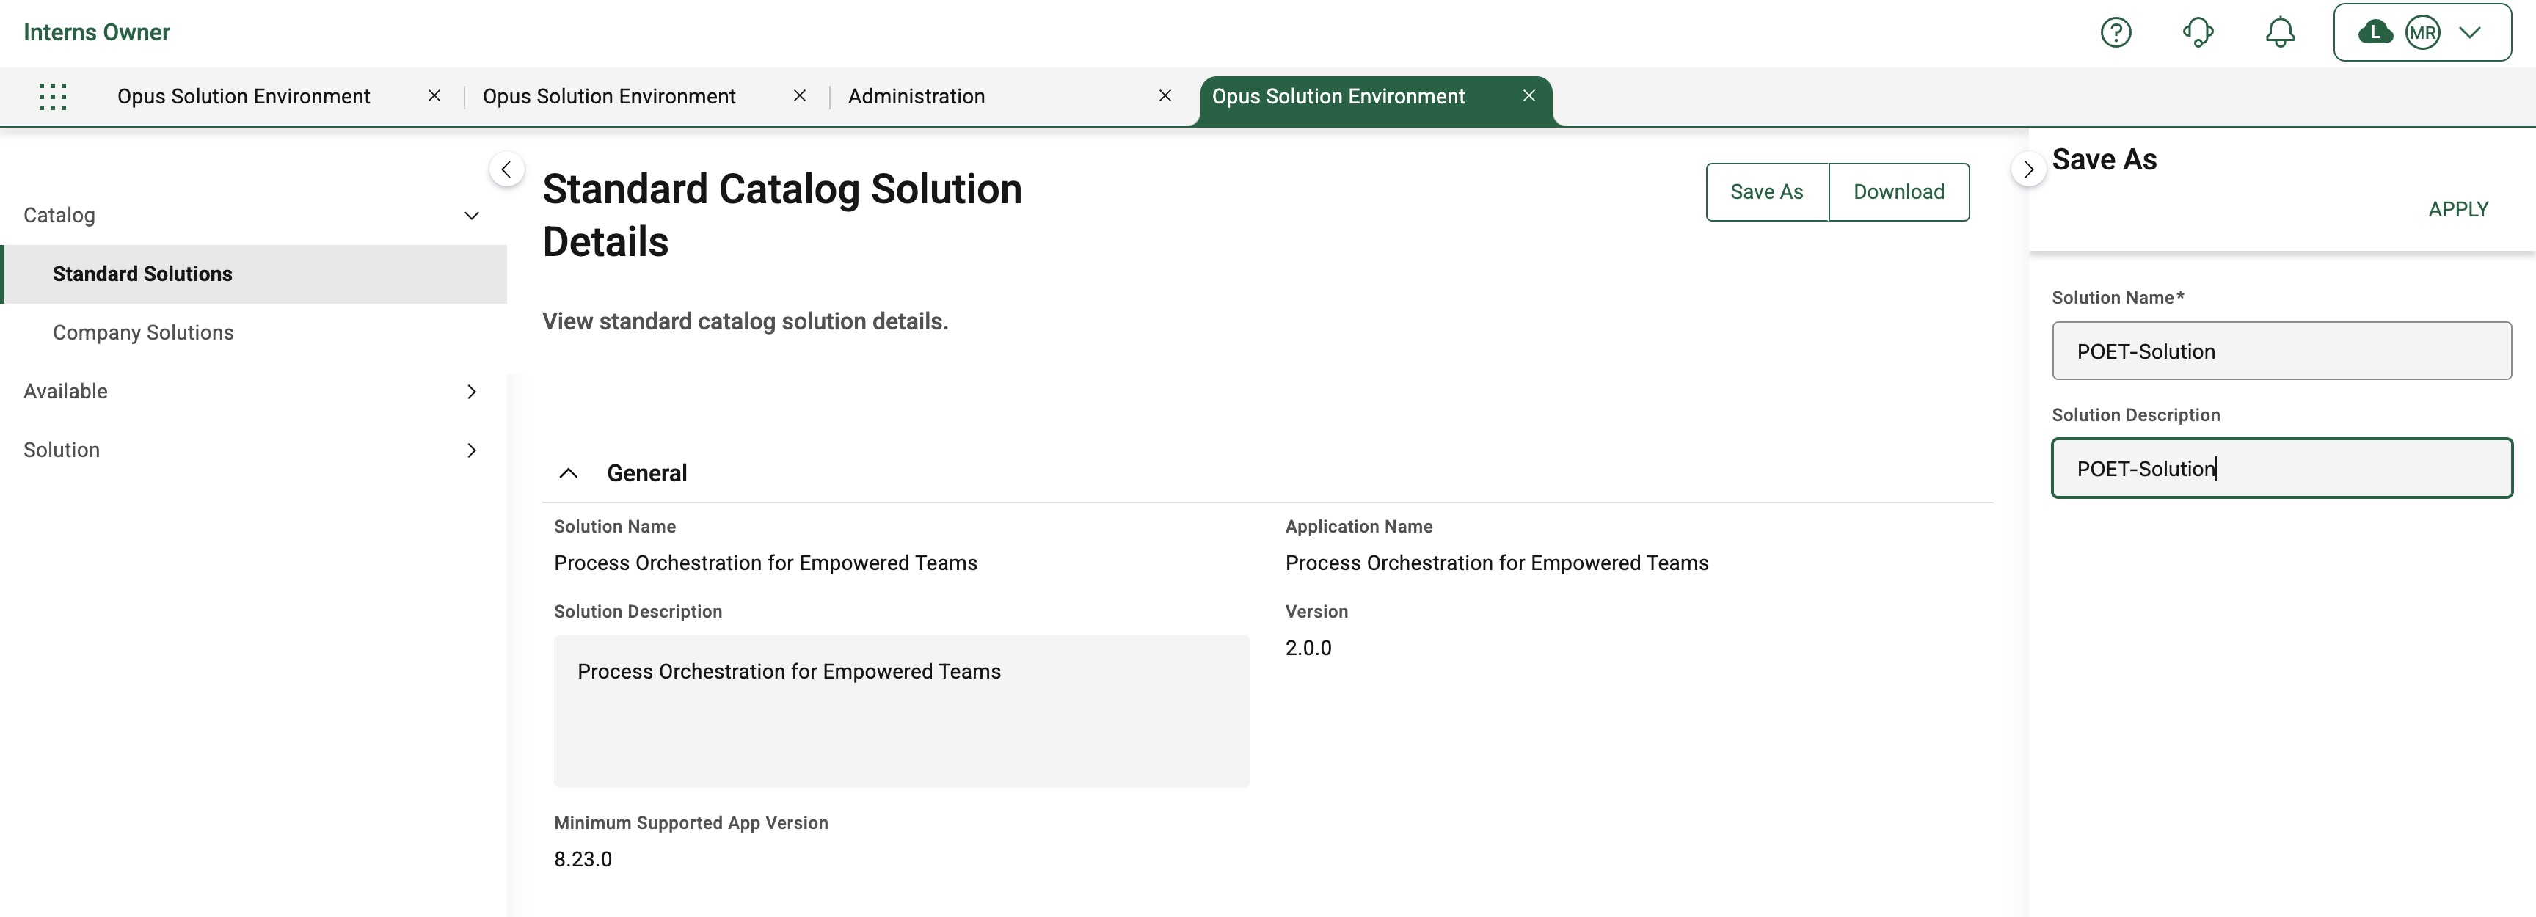The width and height of the screenshot is (2536, 917).
Task: Click the cloud L environment icon
Action: click(x=2375, y=32)
